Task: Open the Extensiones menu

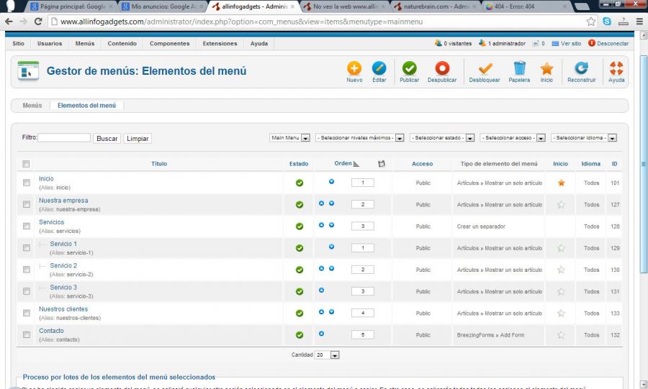Action: 220,43
